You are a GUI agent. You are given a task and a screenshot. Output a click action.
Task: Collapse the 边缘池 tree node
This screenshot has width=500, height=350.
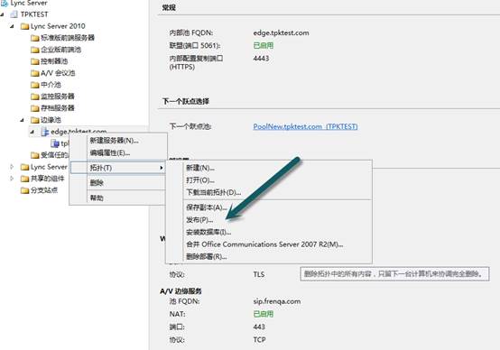click(22, 120)
